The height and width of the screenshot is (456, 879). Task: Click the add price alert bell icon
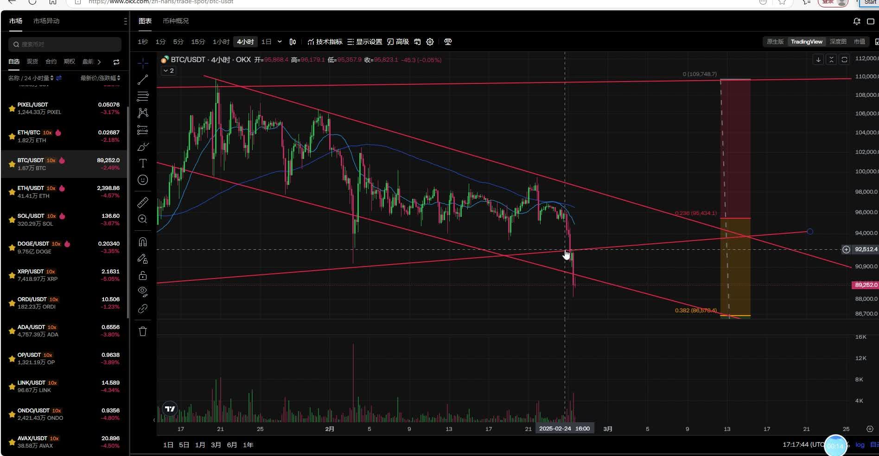(857, 21)
